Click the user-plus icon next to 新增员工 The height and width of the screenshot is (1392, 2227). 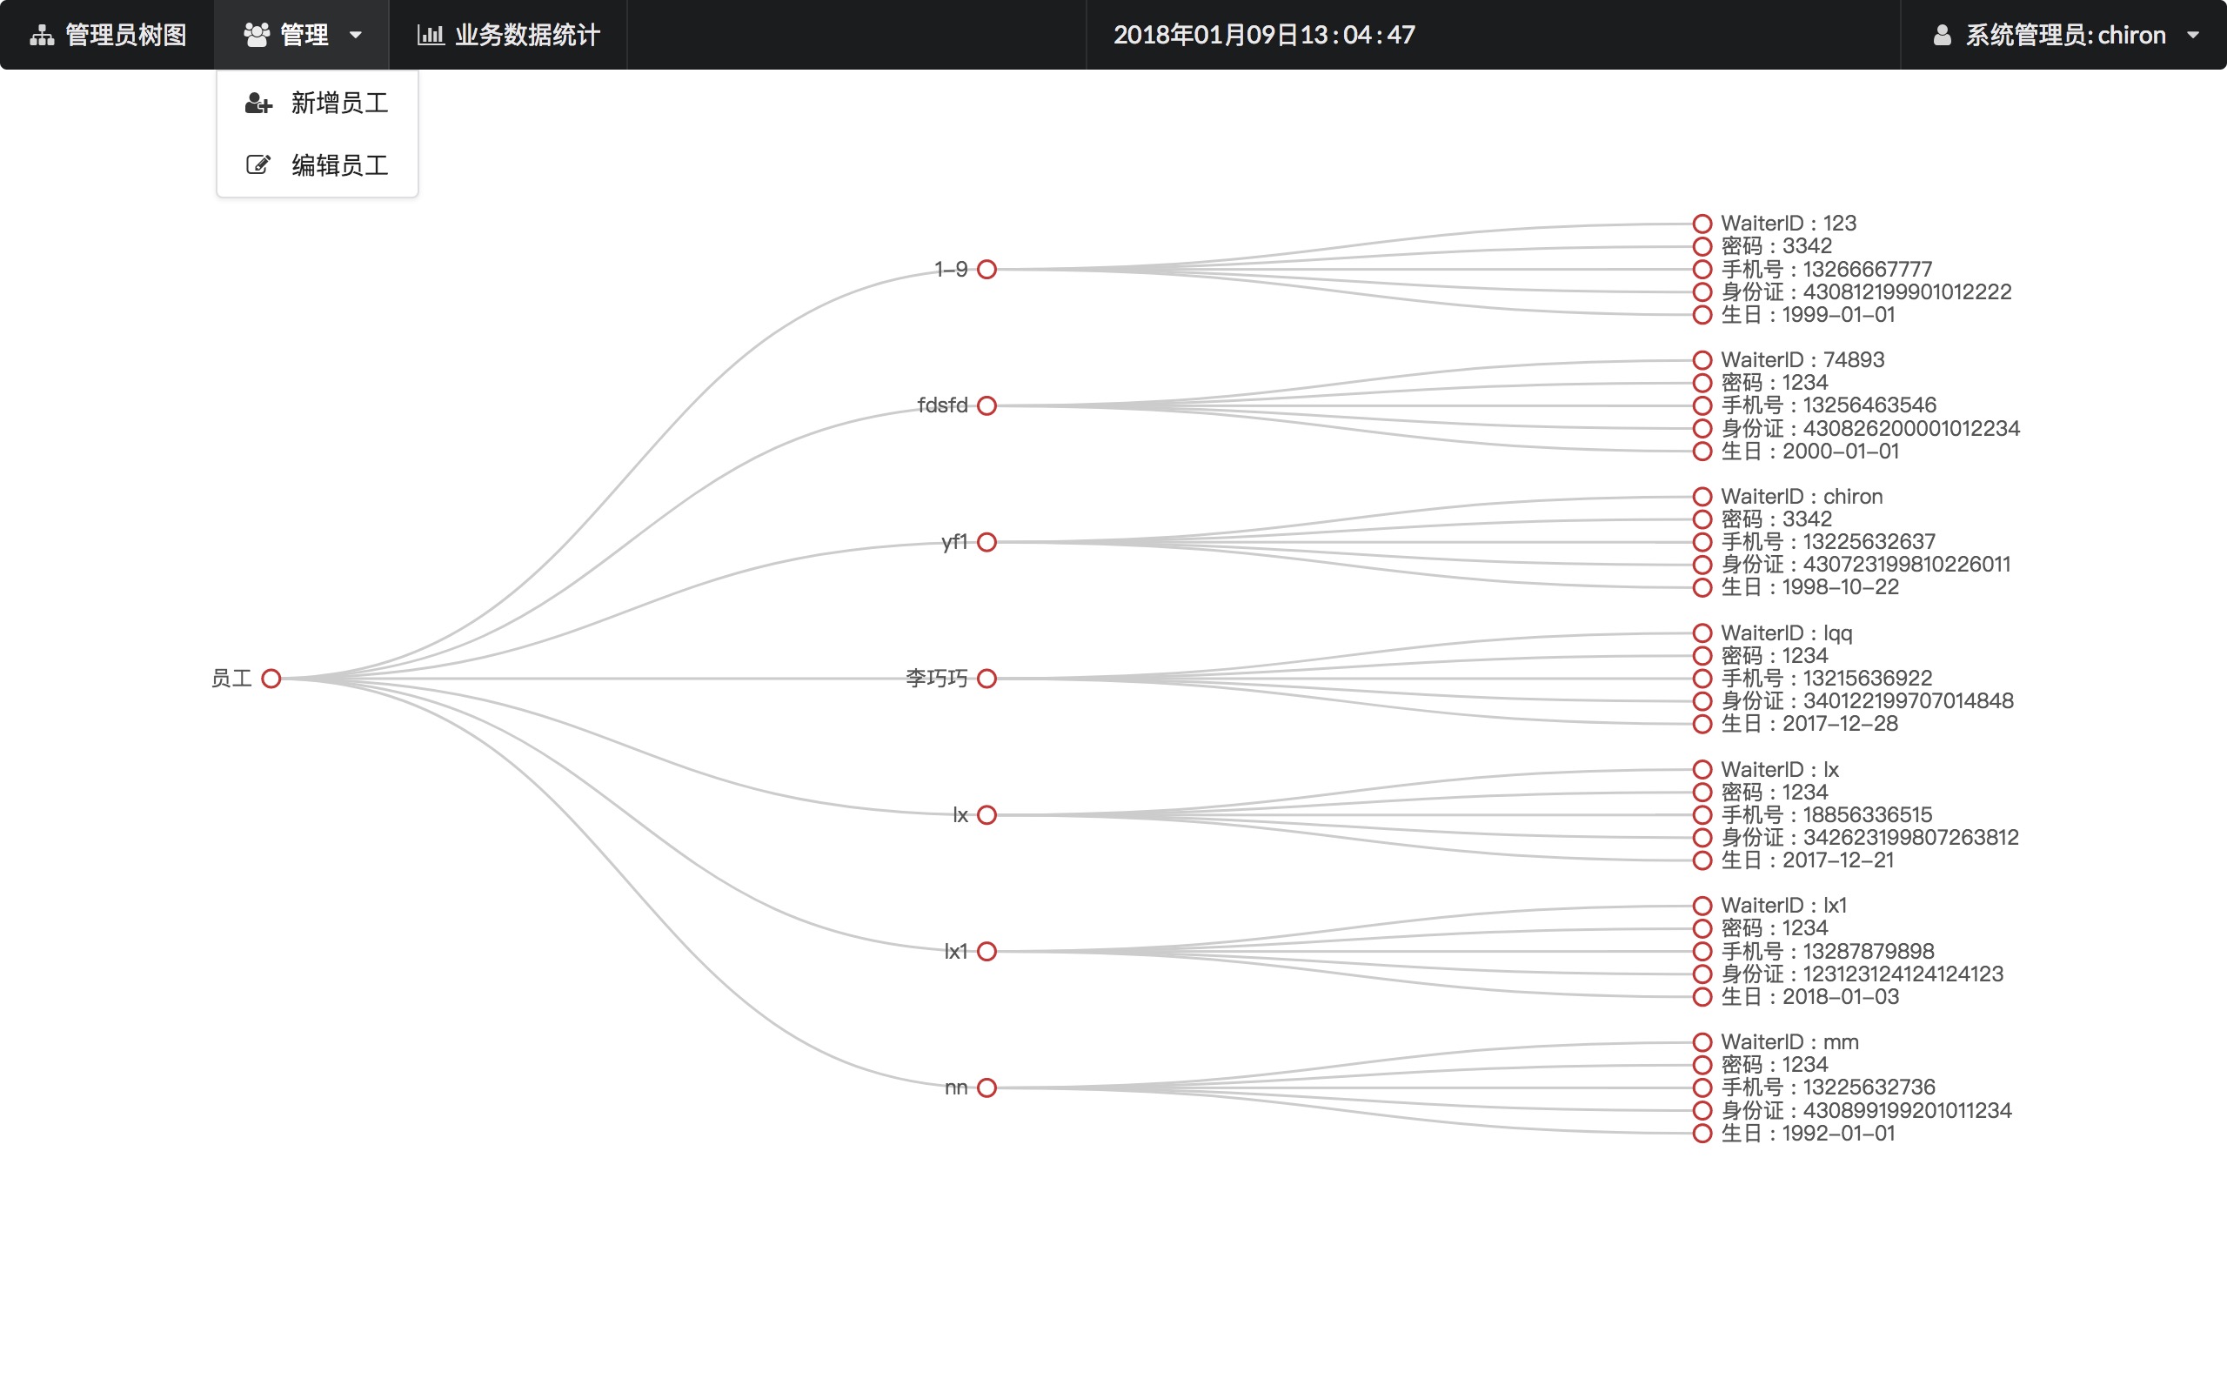(257, 104)
